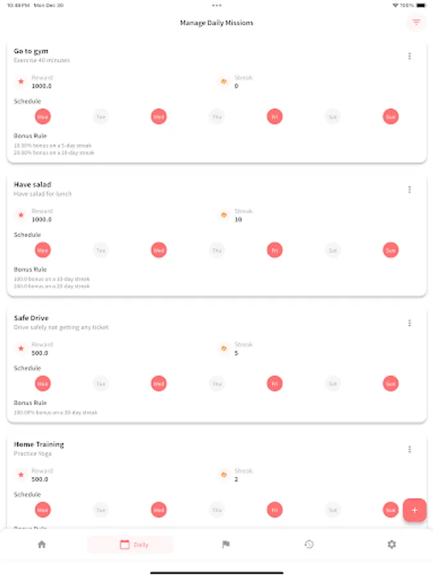Open the overflow menu on Safe Drive
Image resolution: width=433 pixels, height=577 pixels.
pos(410,323)
